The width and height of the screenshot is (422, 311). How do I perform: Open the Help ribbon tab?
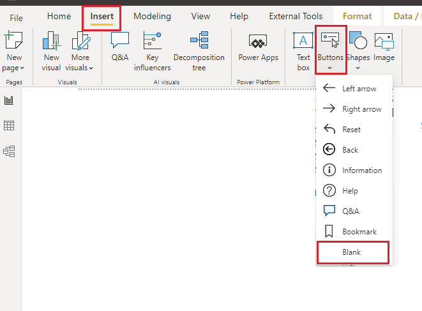point(239,17)
